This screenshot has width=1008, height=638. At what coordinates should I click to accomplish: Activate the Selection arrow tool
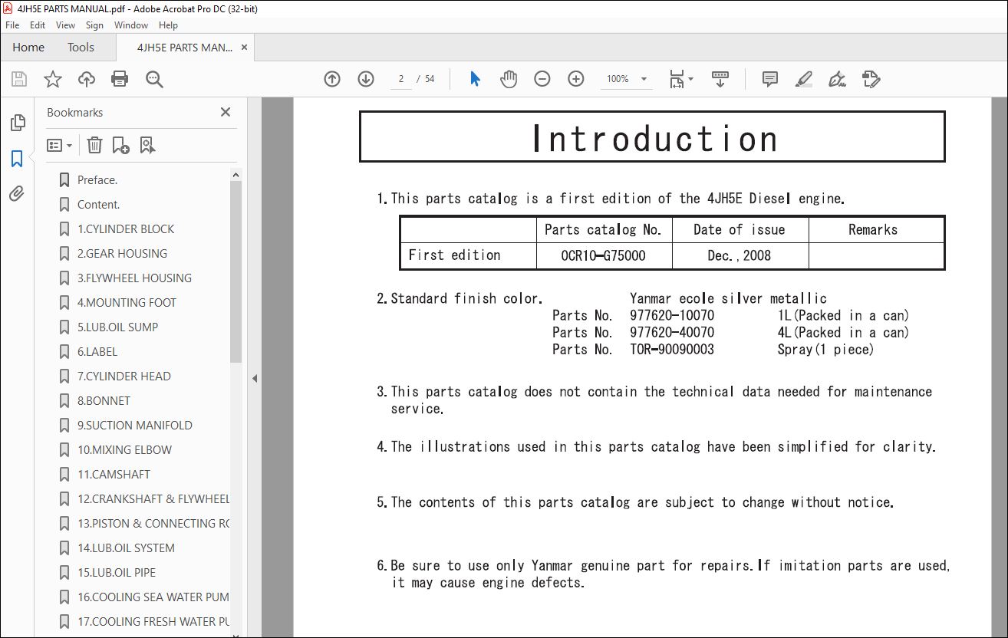[475, 79]
